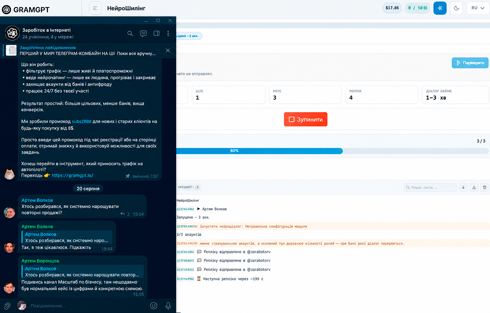Click the Артем Волков play log entry
The image size is (490, 313).
(x=202, y=209)
